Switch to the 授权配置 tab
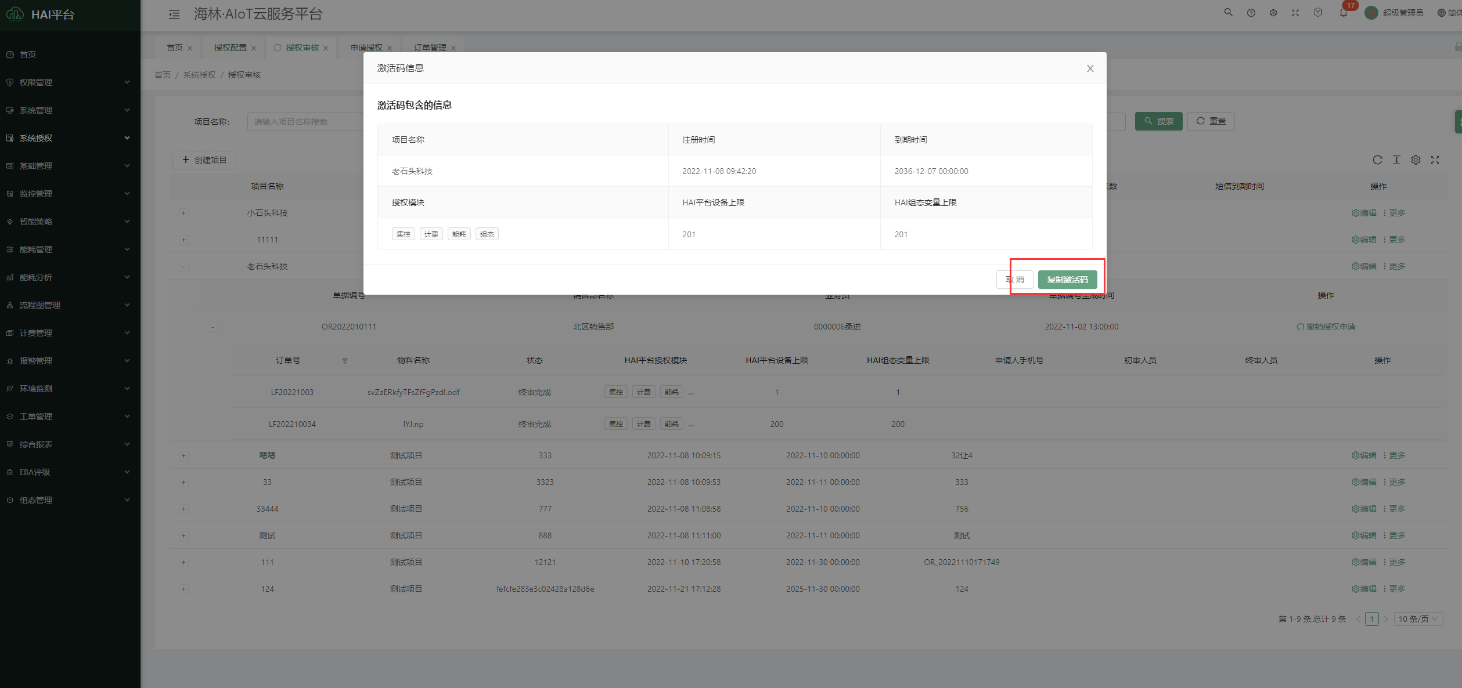The image size is (1462, 688). [230, 48]
